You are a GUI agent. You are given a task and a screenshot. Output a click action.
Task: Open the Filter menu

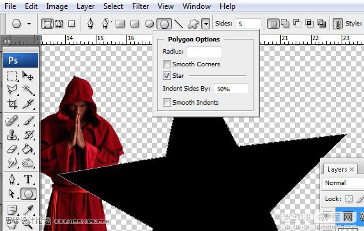(x=140, y=6)
